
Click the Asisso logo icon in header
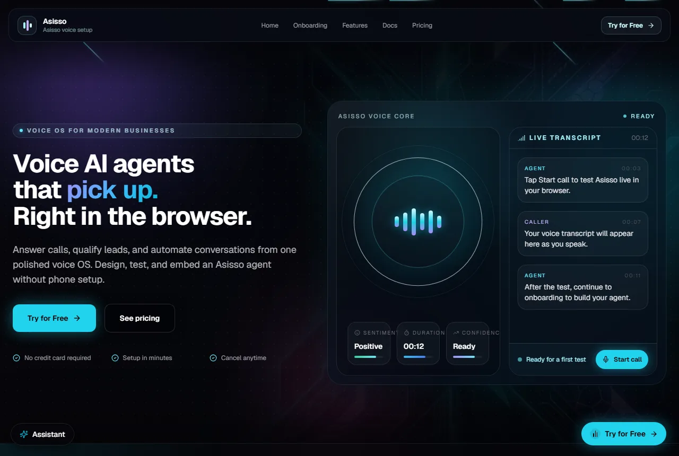27,25
